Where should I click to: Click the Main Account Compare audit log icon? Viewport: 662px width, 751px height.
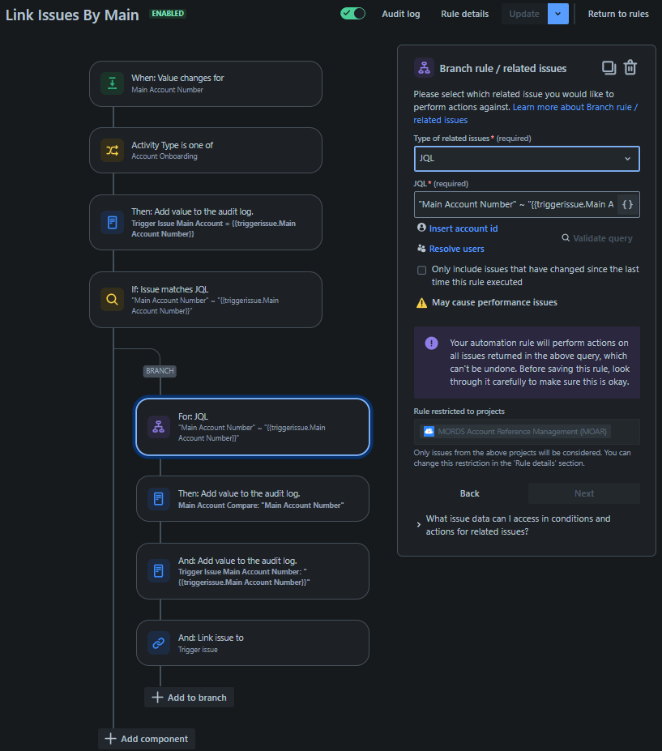(159, 498)
